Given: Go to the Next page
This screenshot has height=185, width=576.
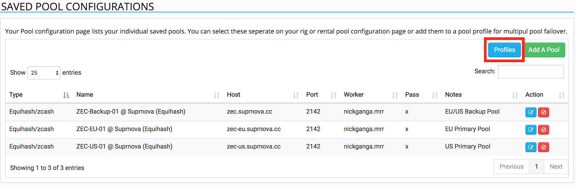Looking at the screenshot, I should (x=556, y=167).
